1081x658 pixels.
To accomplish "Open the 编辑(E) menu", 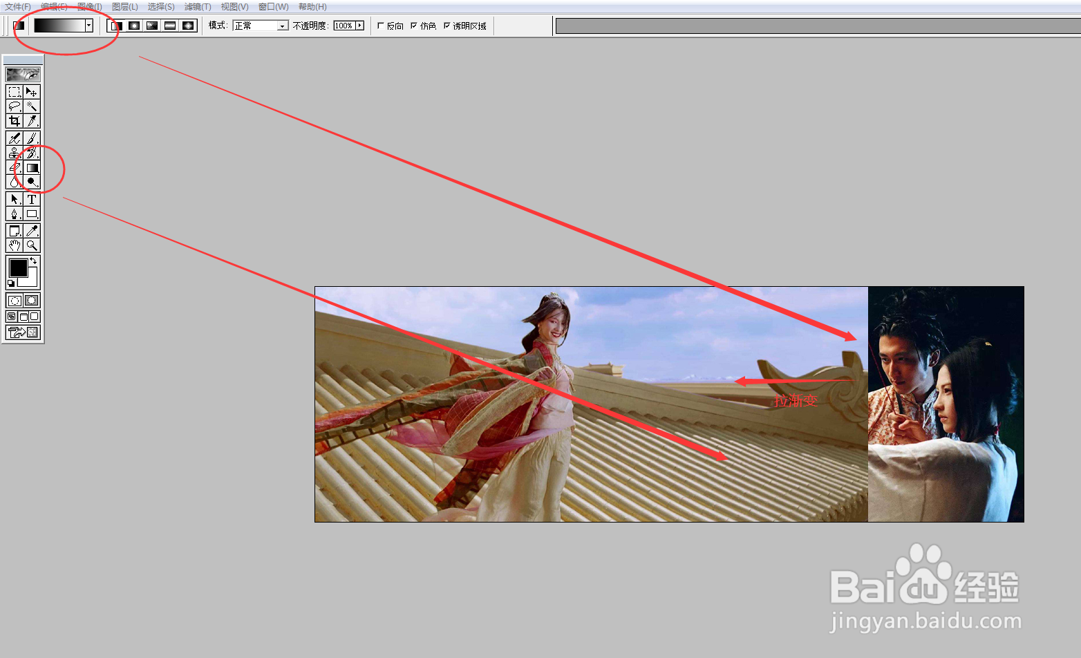I will [54, 7].
